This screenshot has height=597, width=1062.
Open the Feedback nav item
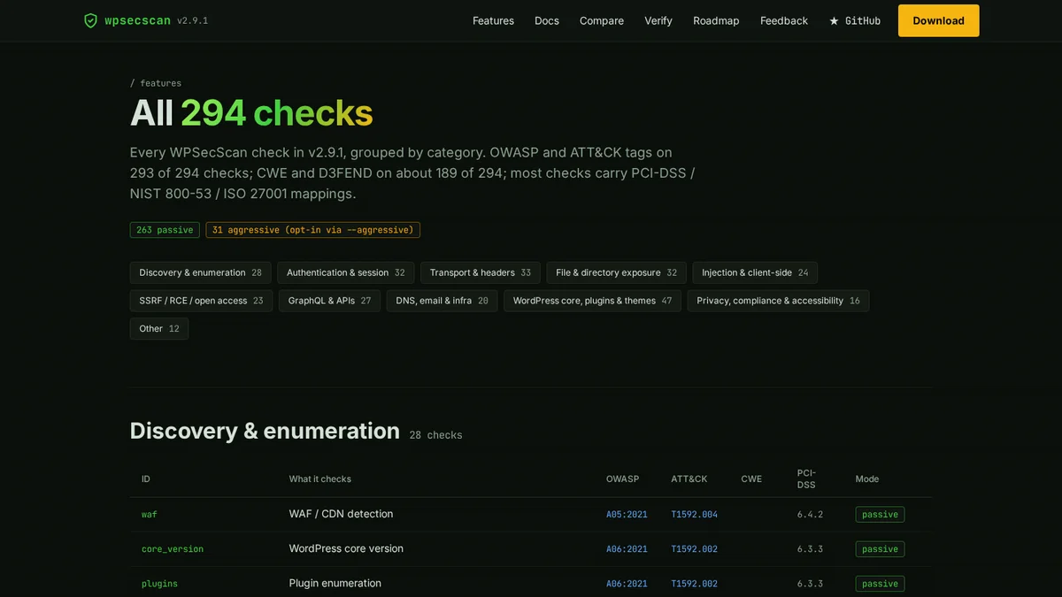(x=784, y=20)
